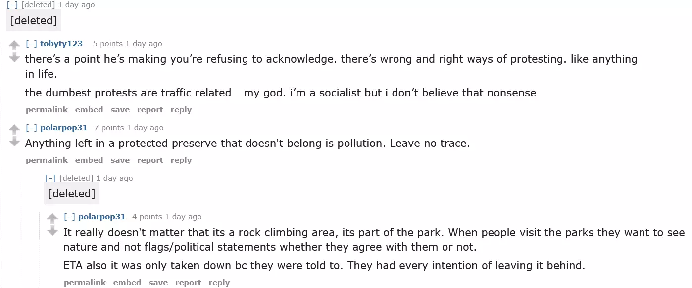Downvote tobyty123's traffic protest comment
This screenshot has width=692, height=288.
(14, 57)
